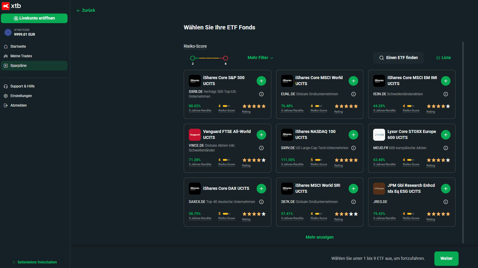Add iShares Core S&P 500 UCITS with plus

pyautogui.click(x=261, y=81)
